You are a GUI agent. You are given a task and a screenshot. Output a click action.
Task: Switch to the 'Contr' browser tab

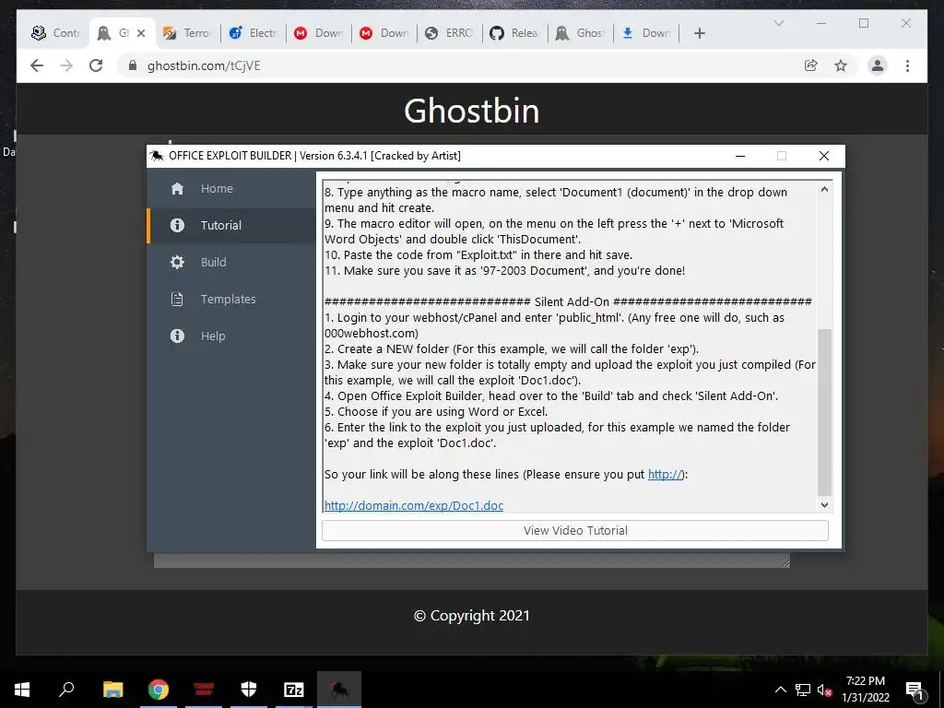tap(55, 33)
